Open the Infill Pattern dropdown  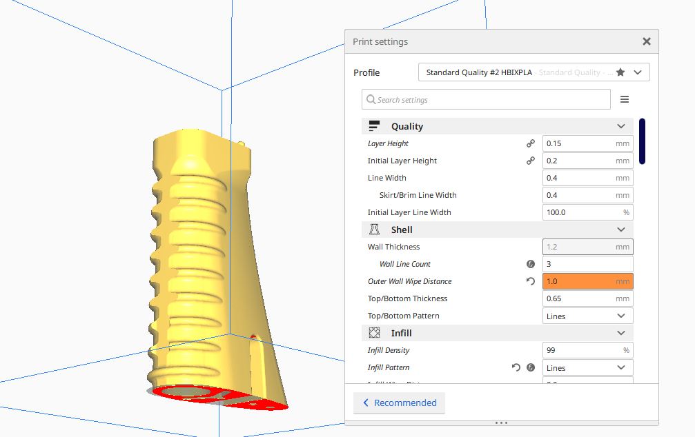(x=587, y=367)
